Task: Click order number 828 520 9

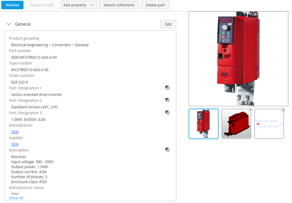Action: pyautogui.click(x=19, y=82)
